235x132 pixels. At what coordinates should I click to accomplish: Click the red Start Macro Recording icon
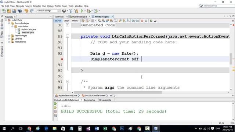pos(142,21)
